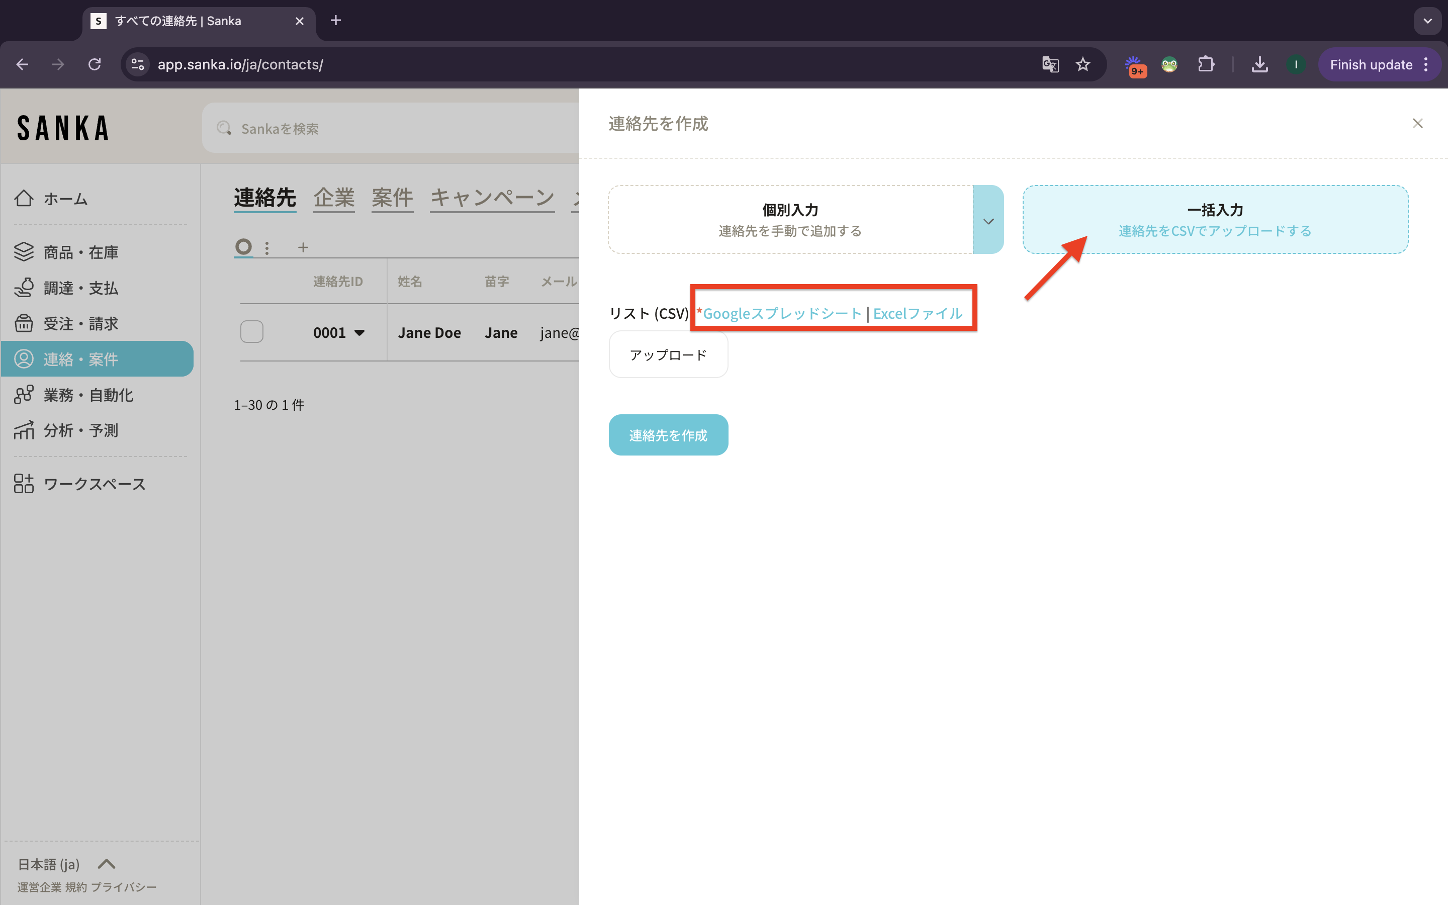Expand the 個別入力 chevron dropdown

tap(988, 220)
